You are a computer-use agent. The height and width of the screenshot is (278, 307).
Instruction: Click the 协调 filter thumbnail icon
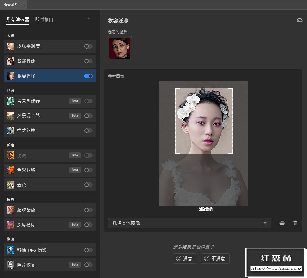pos(10,155)
